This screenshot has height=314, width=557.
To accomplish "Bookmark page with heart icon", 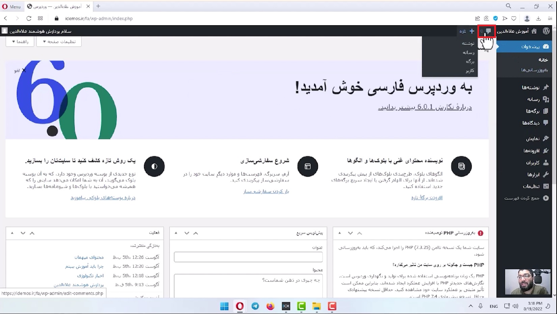I will 514,19.
